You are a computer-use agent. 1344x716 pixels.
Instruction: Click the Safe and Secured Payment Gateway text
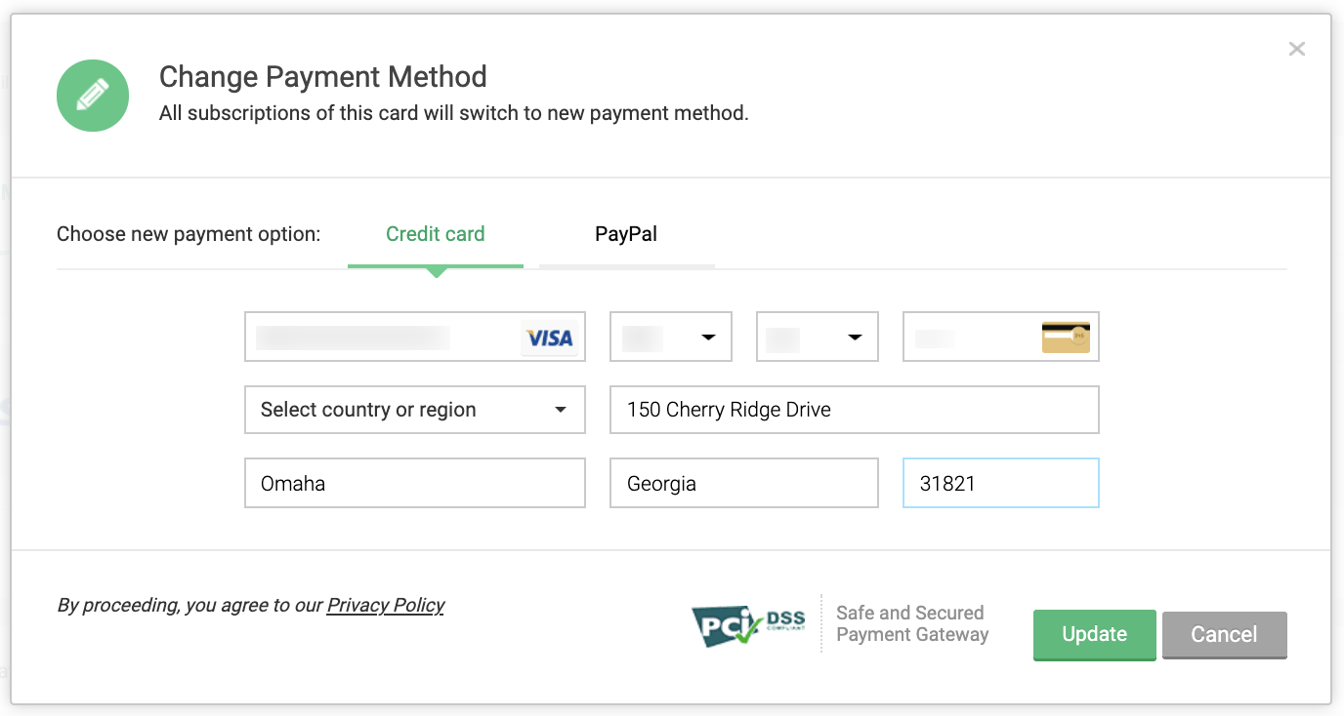911,623
